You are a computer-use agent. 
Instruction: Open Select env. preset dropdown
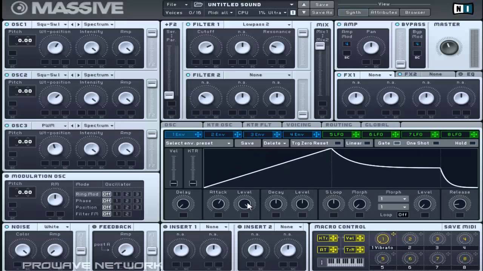pyautogui.click(x=198, y=143)
